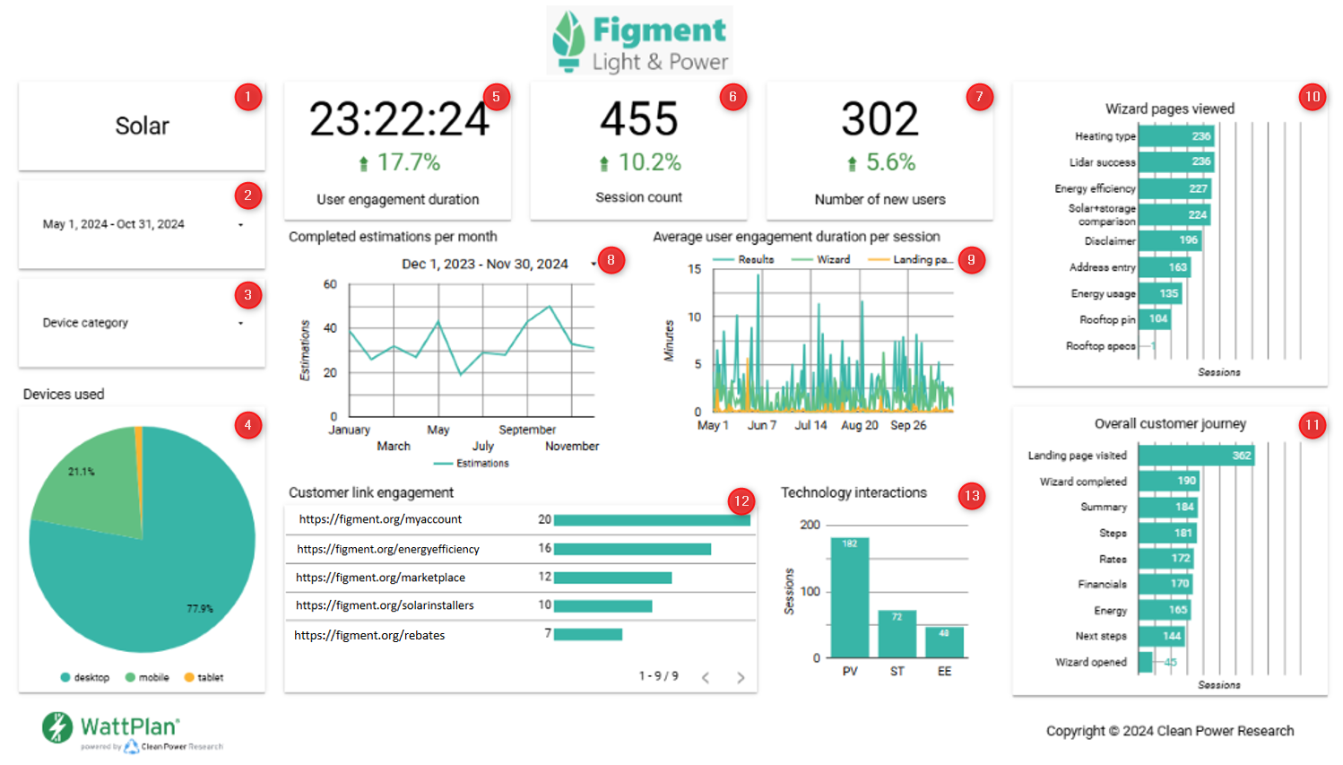Screen dimensions: 1343x765
Task: Click the Address entry bar 163
Action: coord(1165,266)
